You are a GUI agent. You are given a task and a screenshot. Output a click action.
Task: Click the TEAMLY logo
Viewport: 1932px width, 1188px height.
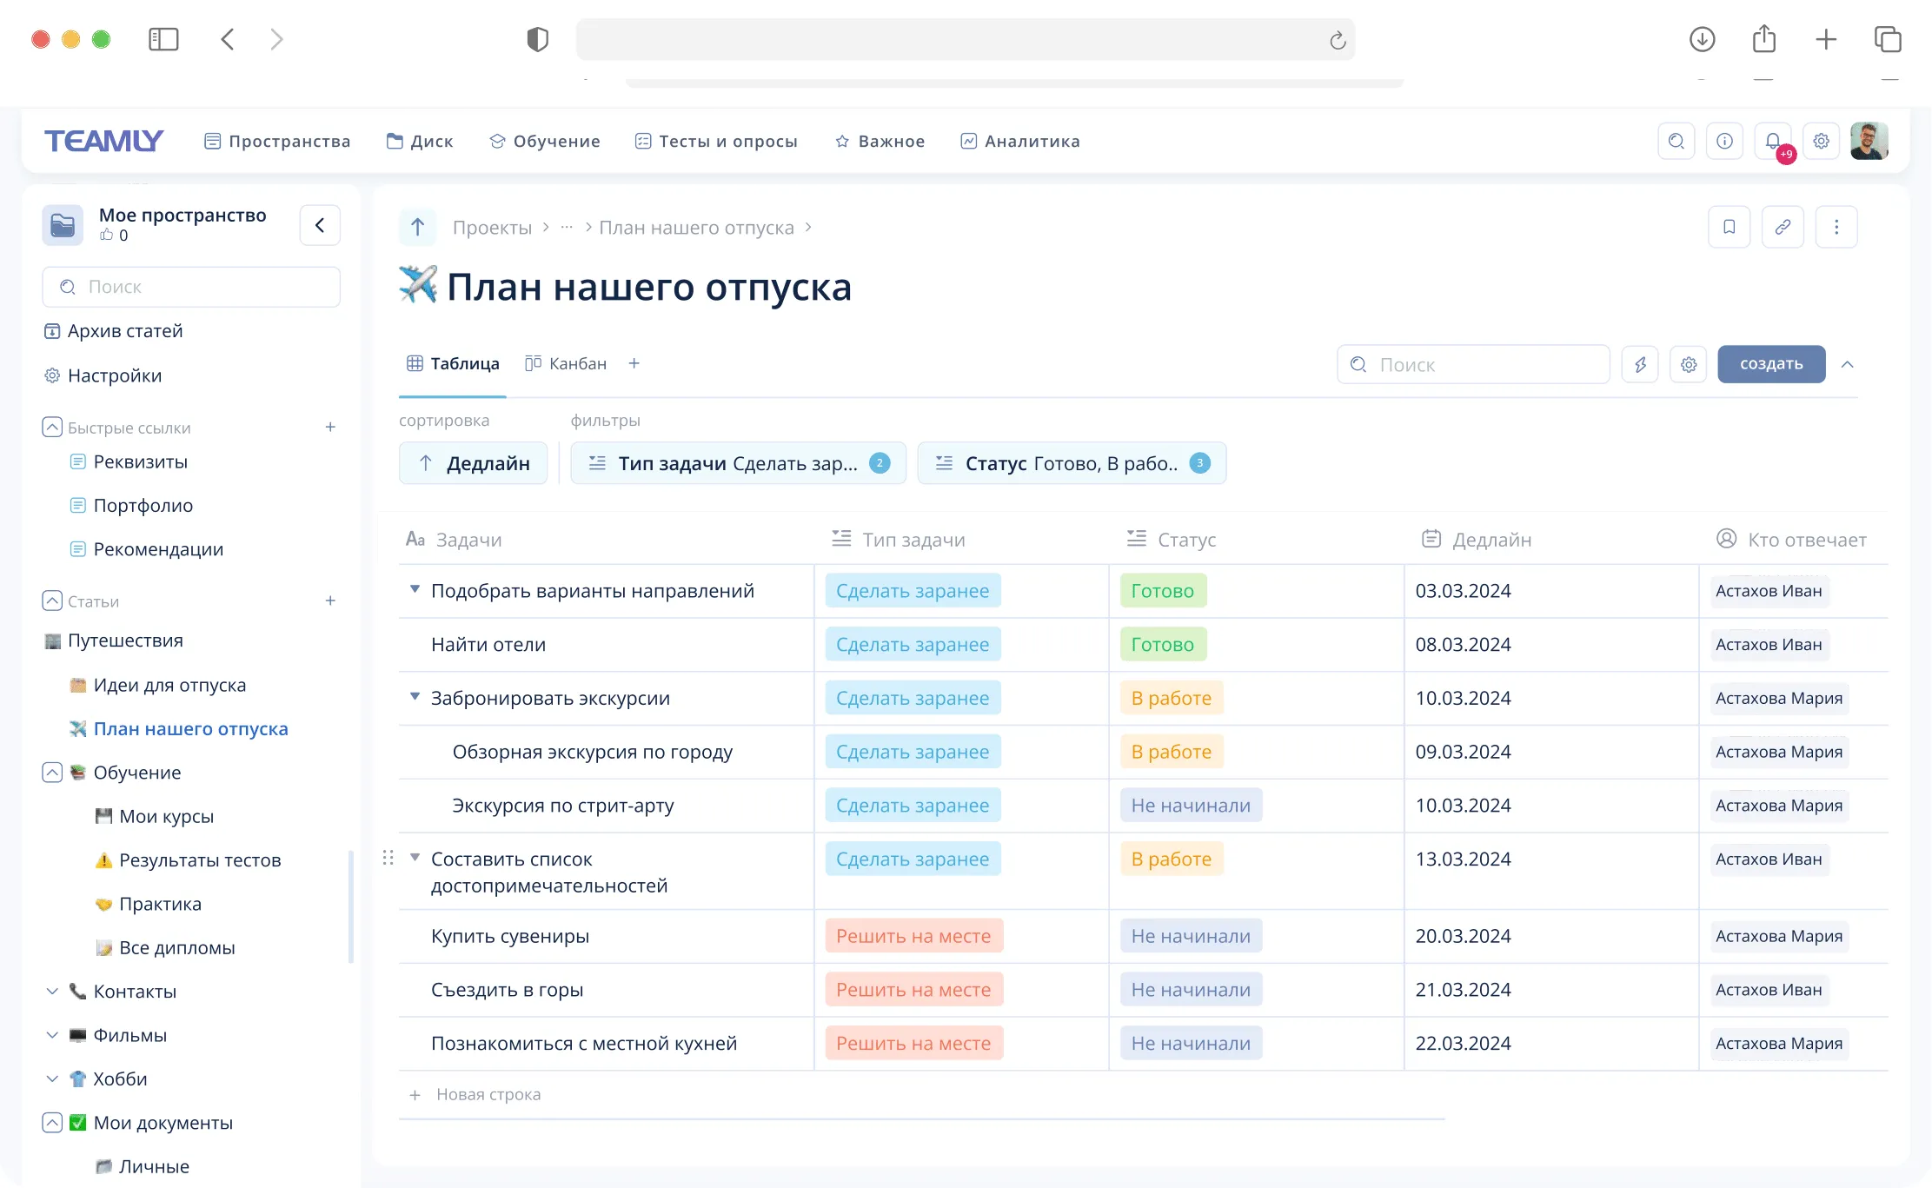[103, 141]
